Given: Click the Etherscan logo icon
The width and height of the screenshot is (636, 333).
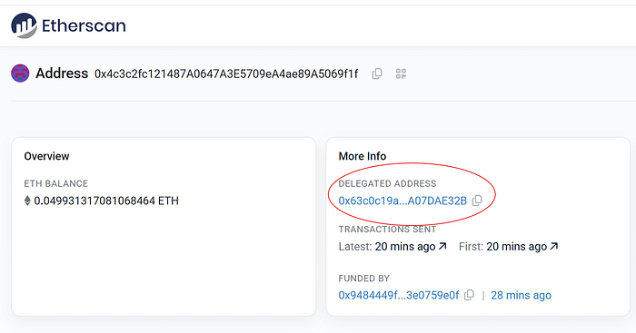Looking at the screenshot, I should (x=24, y=25).
